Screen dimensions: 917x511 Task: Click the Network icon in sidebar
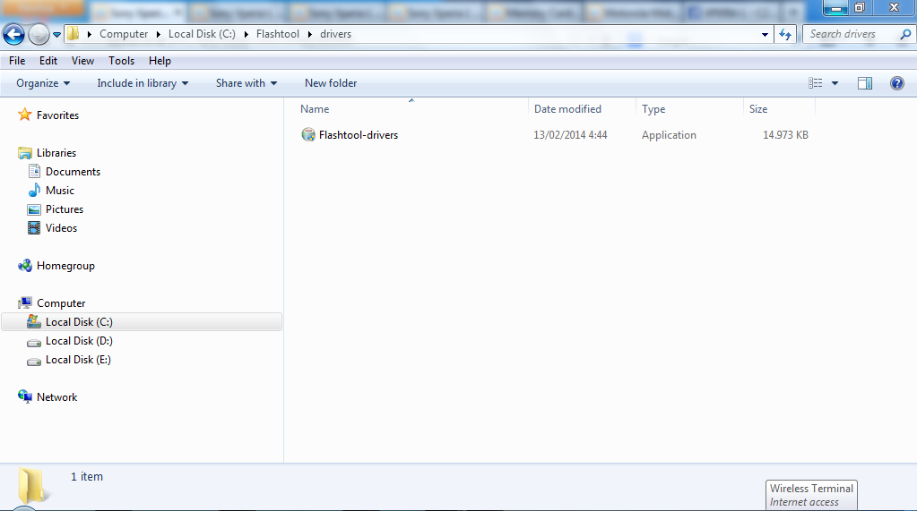(x=24, y=396)
